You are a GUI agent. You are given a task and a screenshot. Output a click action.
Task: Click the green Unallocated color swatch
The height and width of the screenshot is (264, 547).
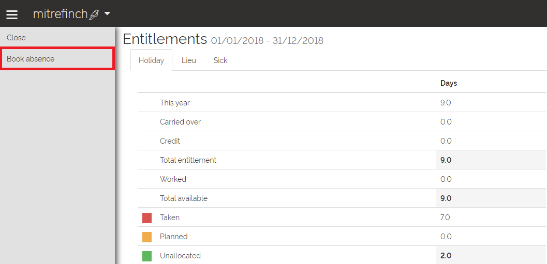[147, 256]
